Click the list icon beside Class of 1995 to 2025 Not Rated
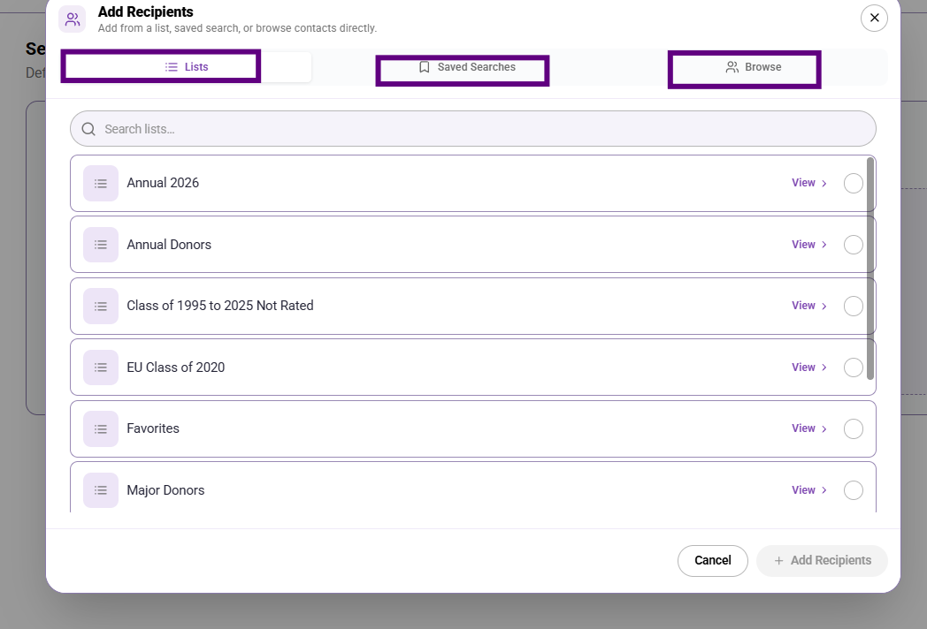This screenshot has height=629, width=927. (x=101, y=306)
